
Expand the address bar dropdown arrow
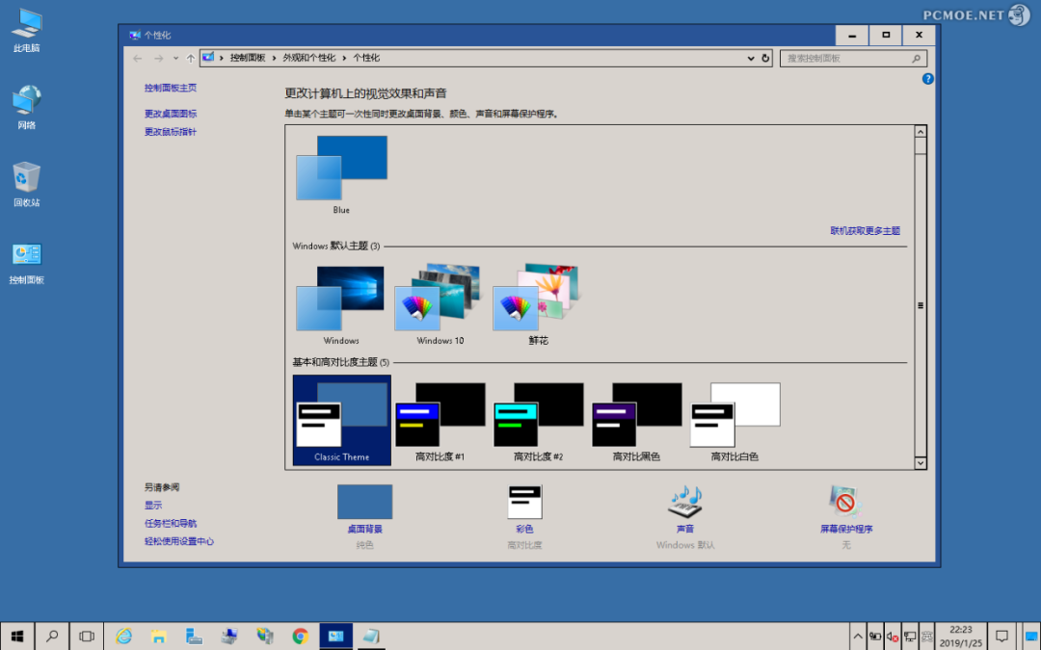coord(752,59)
